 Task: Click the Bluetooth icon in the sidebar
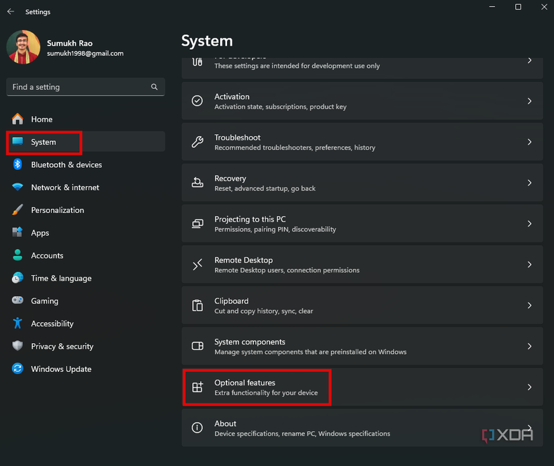(x=17, y=165)
